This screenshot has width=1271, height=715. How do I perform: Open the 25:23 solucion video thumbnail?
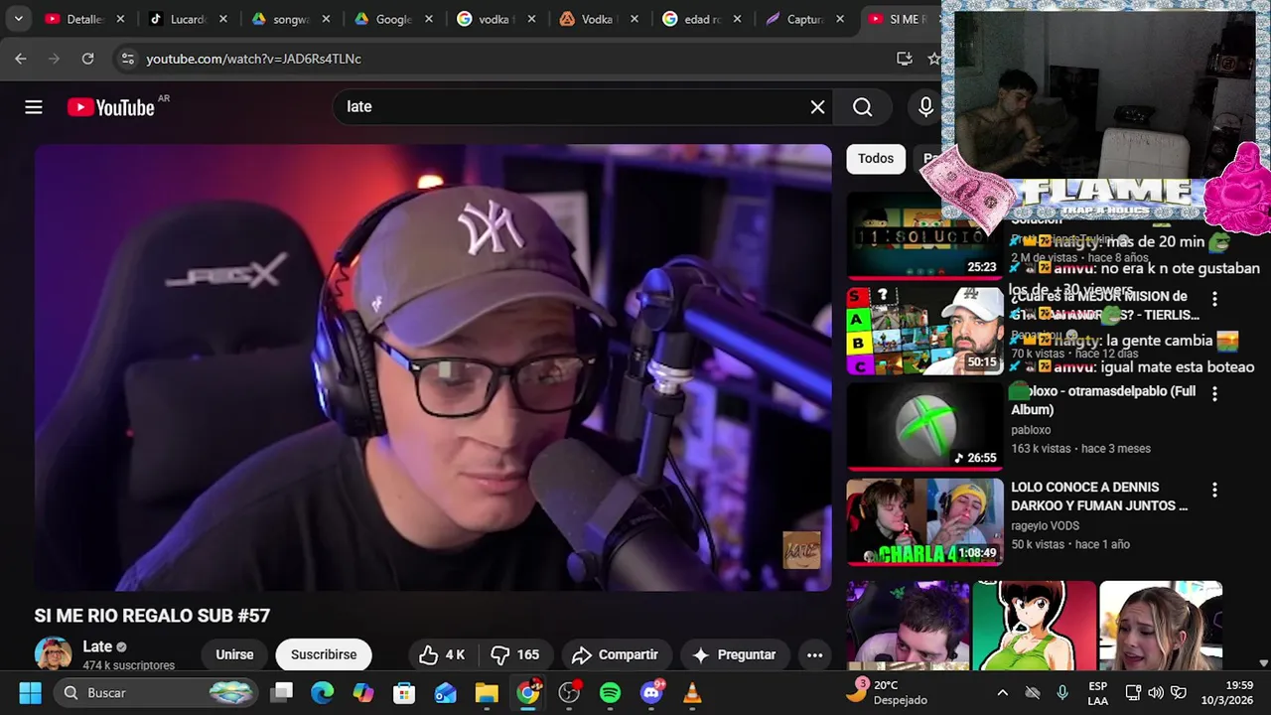924,236
